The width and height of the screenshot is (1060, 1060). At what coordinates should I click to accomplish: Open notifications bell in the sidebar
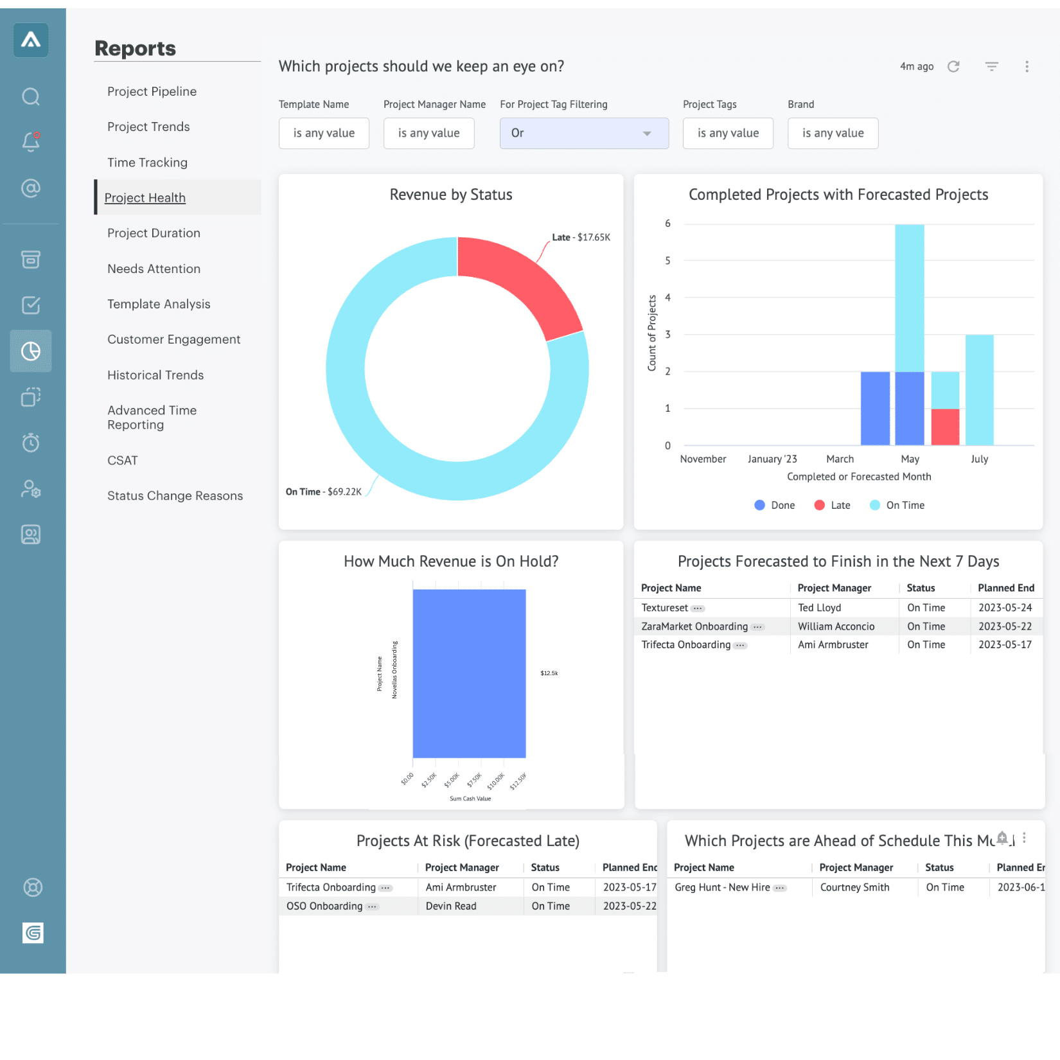coord(31,141)
